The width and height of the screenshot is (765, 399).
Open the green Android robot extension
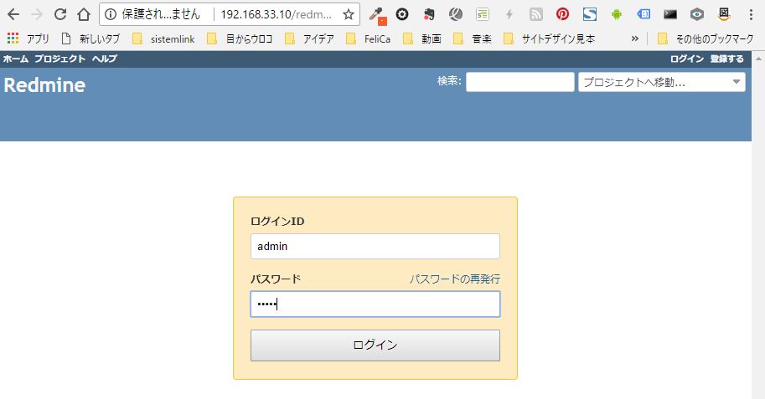[617, 14]
